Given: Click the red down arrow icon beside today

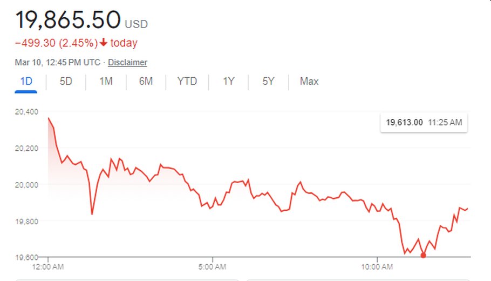Looking at the screenshot, I should [x=104, y=43].
